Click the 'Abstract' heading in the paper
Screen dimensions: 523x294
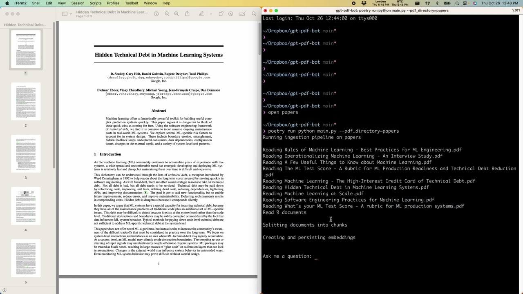[x=159, y=111]
